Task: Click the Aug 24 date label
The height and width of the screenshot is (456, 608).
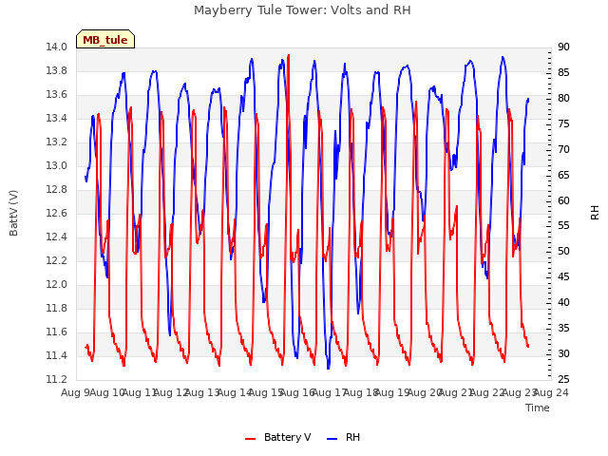Action: click(551, 393)
